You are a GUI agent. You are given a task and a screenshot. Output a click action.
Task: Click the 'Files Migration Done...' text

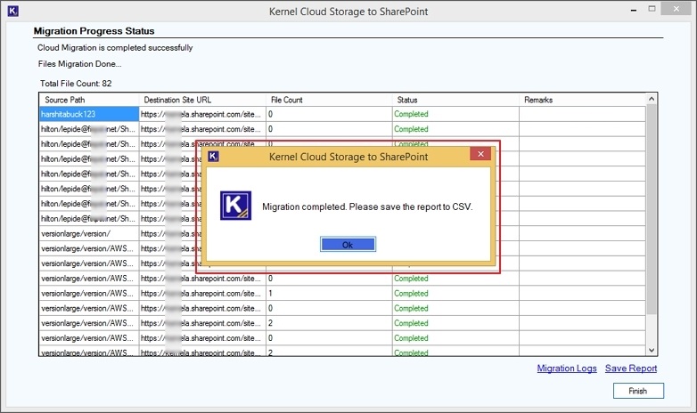[80, 64]
